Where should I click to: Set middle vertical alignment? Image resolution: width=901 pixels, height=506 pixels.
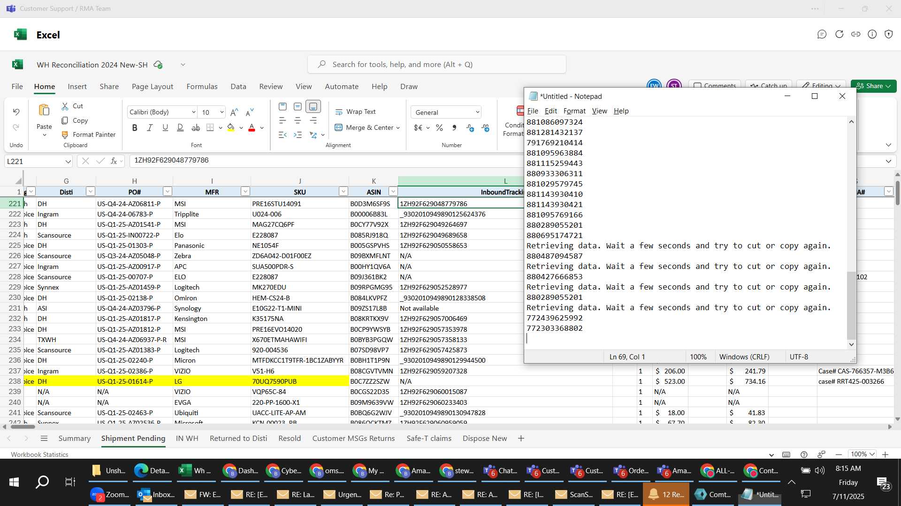(298, 107)
